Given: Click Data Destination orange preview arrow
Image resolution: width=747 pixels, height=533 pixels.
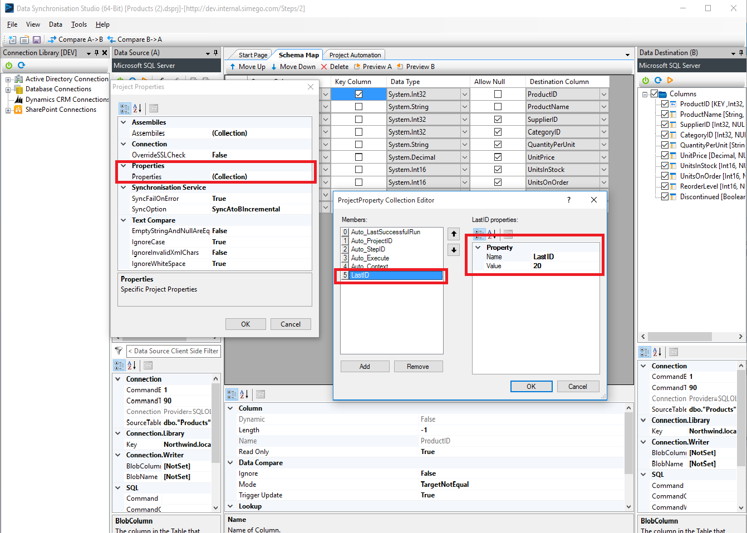Looking at the screenshot, I should [670, 80].
